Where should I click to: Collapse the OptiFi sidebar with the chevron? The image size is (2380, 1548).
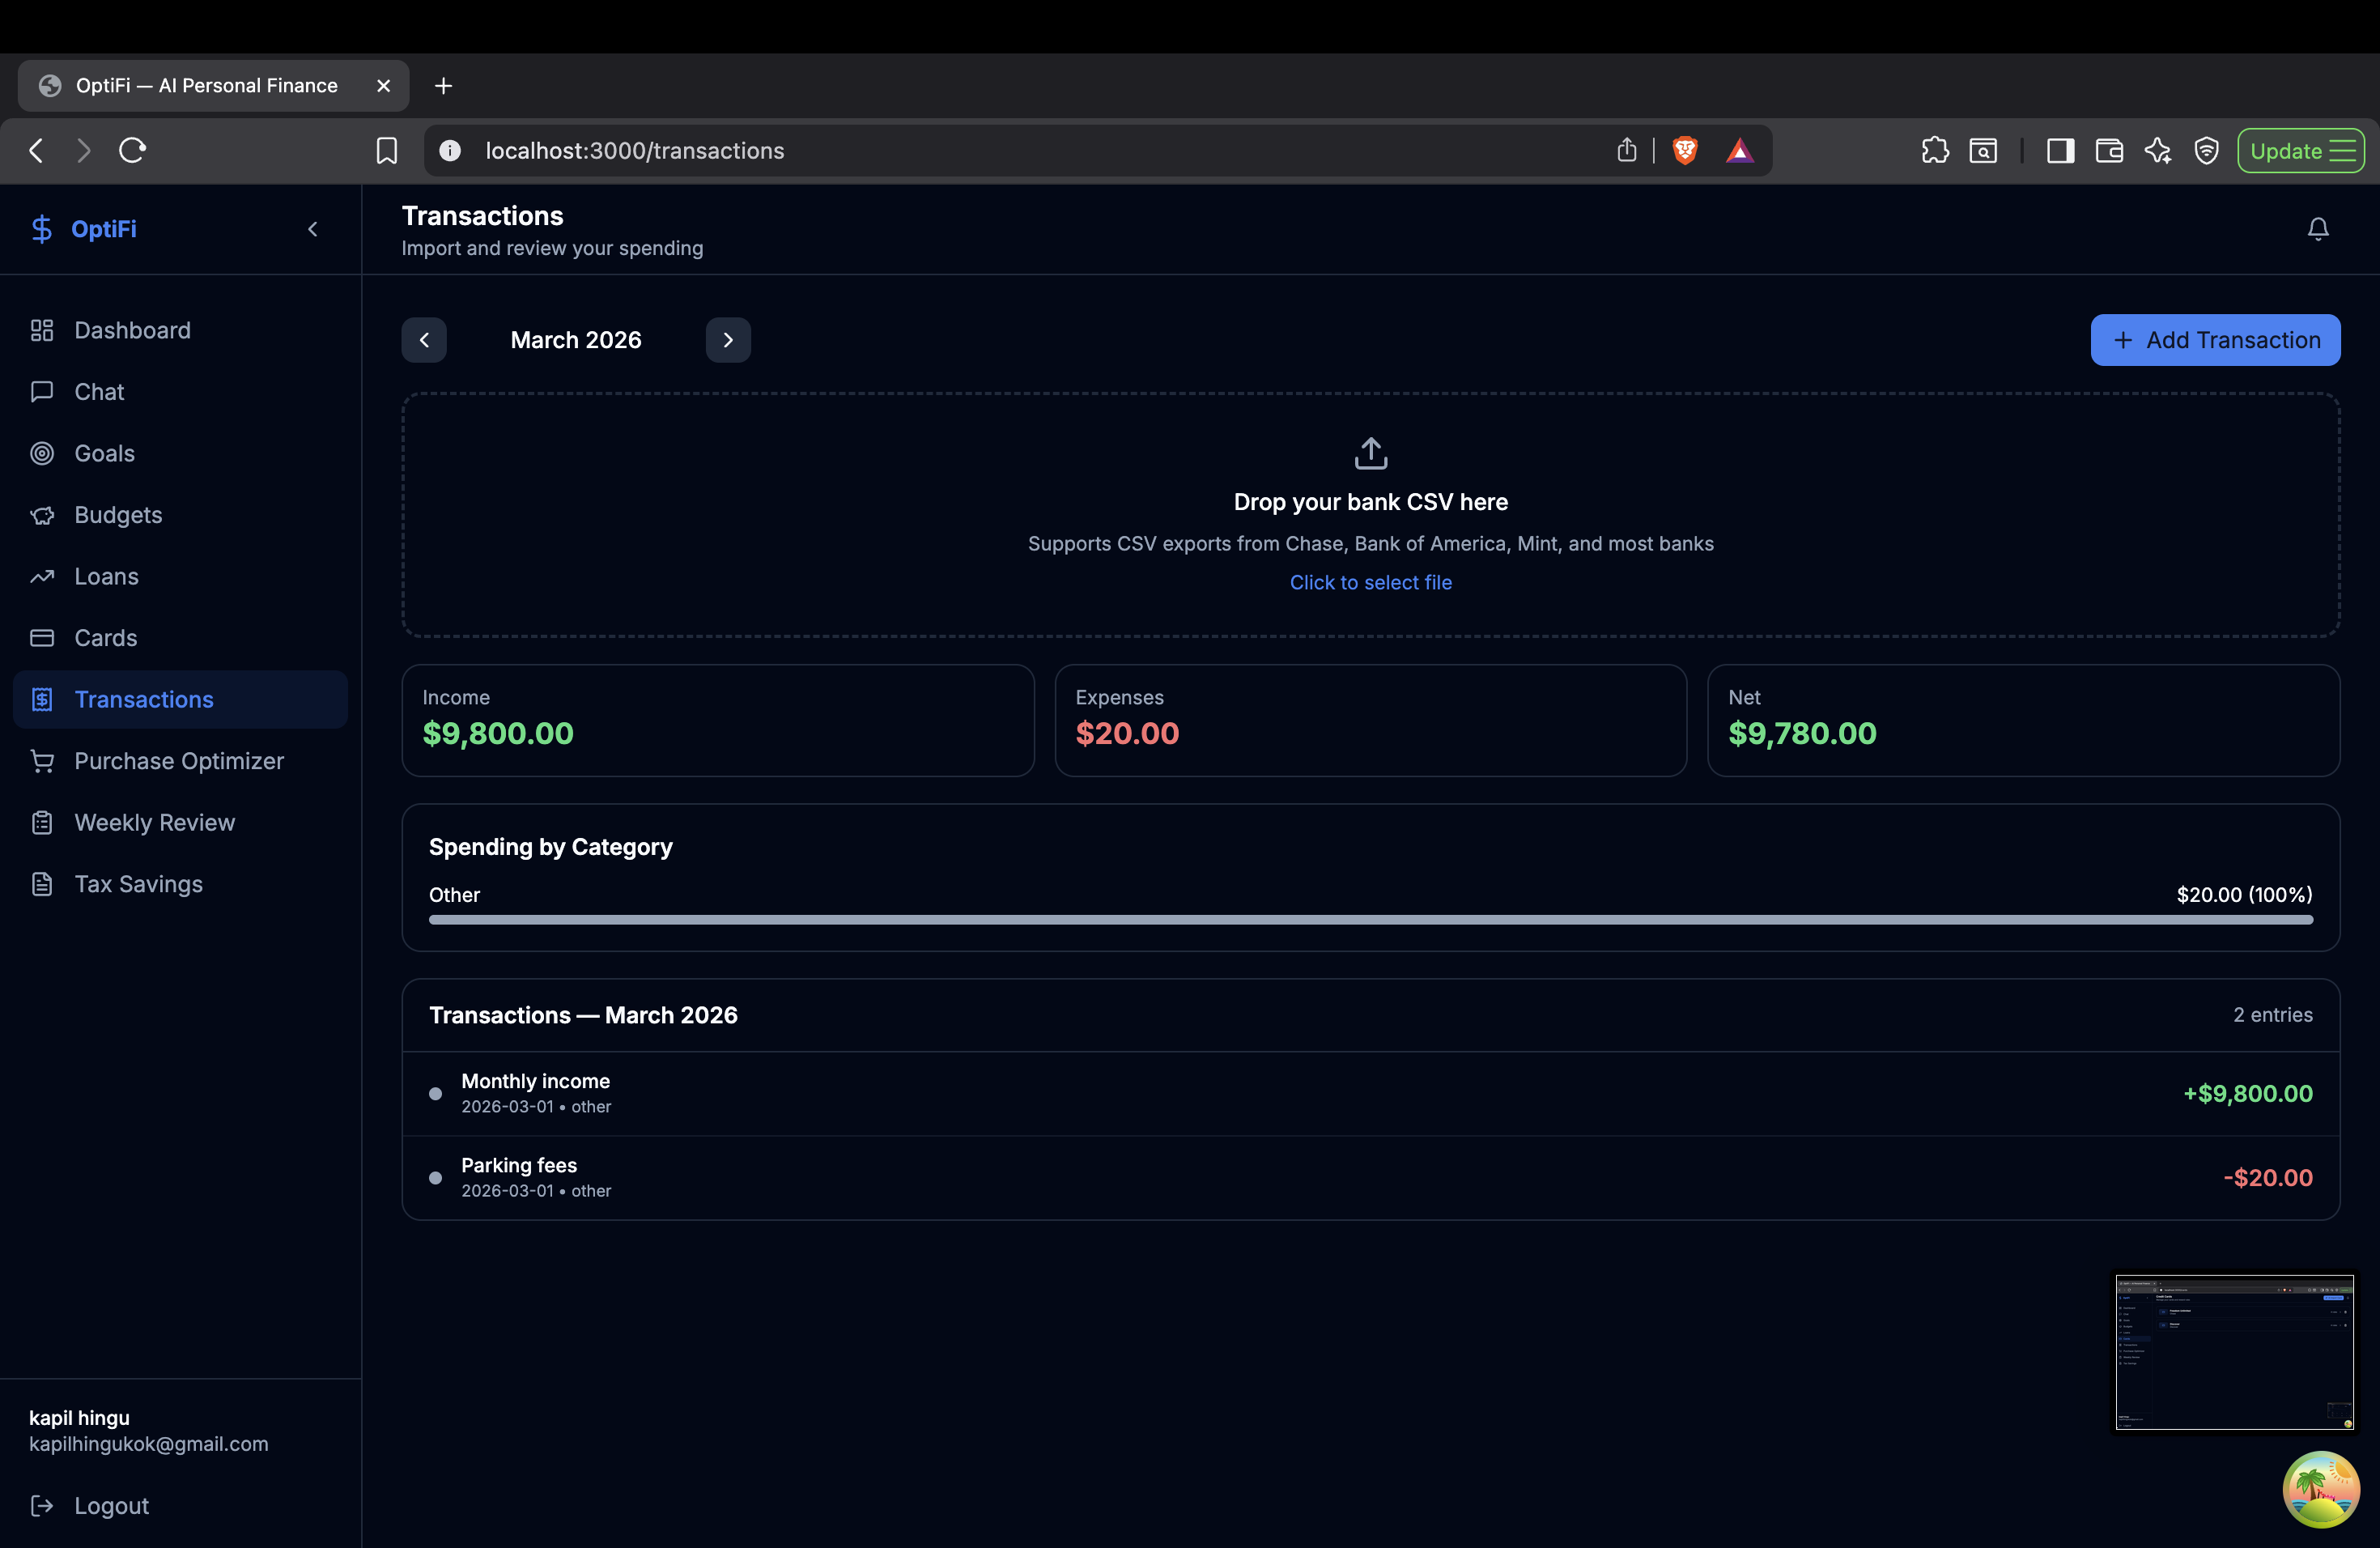pyautogui.click(x=313, y=229)
